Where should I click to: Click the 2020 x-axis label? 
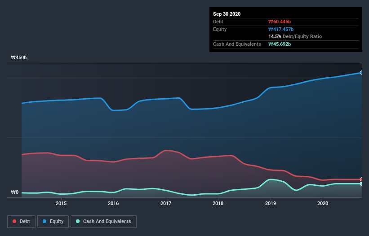(x=323, y=203)
